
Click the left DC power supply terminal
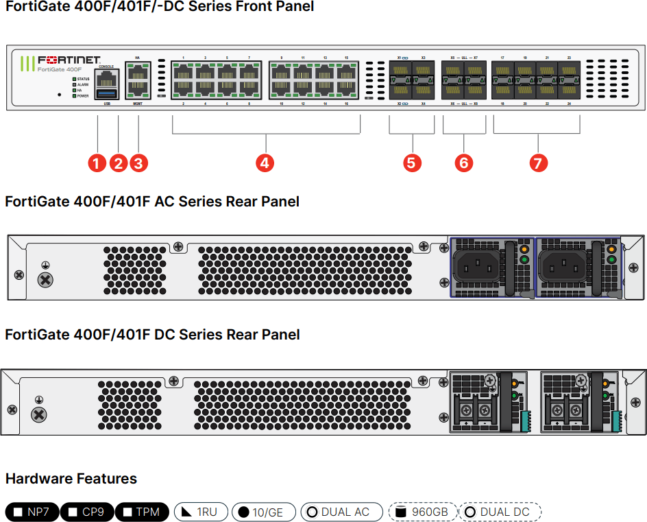476,410
